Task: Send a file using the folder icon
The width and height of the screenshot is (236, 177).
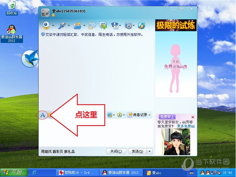Action: point(77,26)
